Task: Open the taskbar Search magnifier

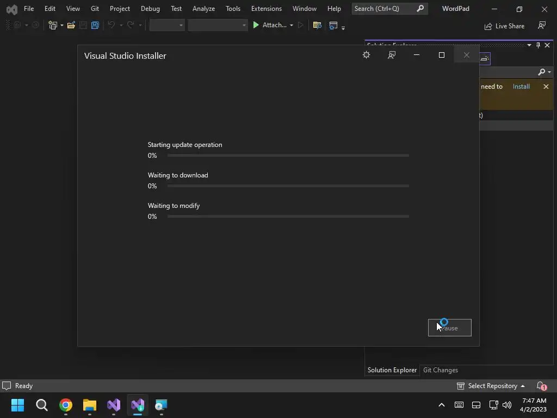Action: pyautogui.click(x=41, y=405)
